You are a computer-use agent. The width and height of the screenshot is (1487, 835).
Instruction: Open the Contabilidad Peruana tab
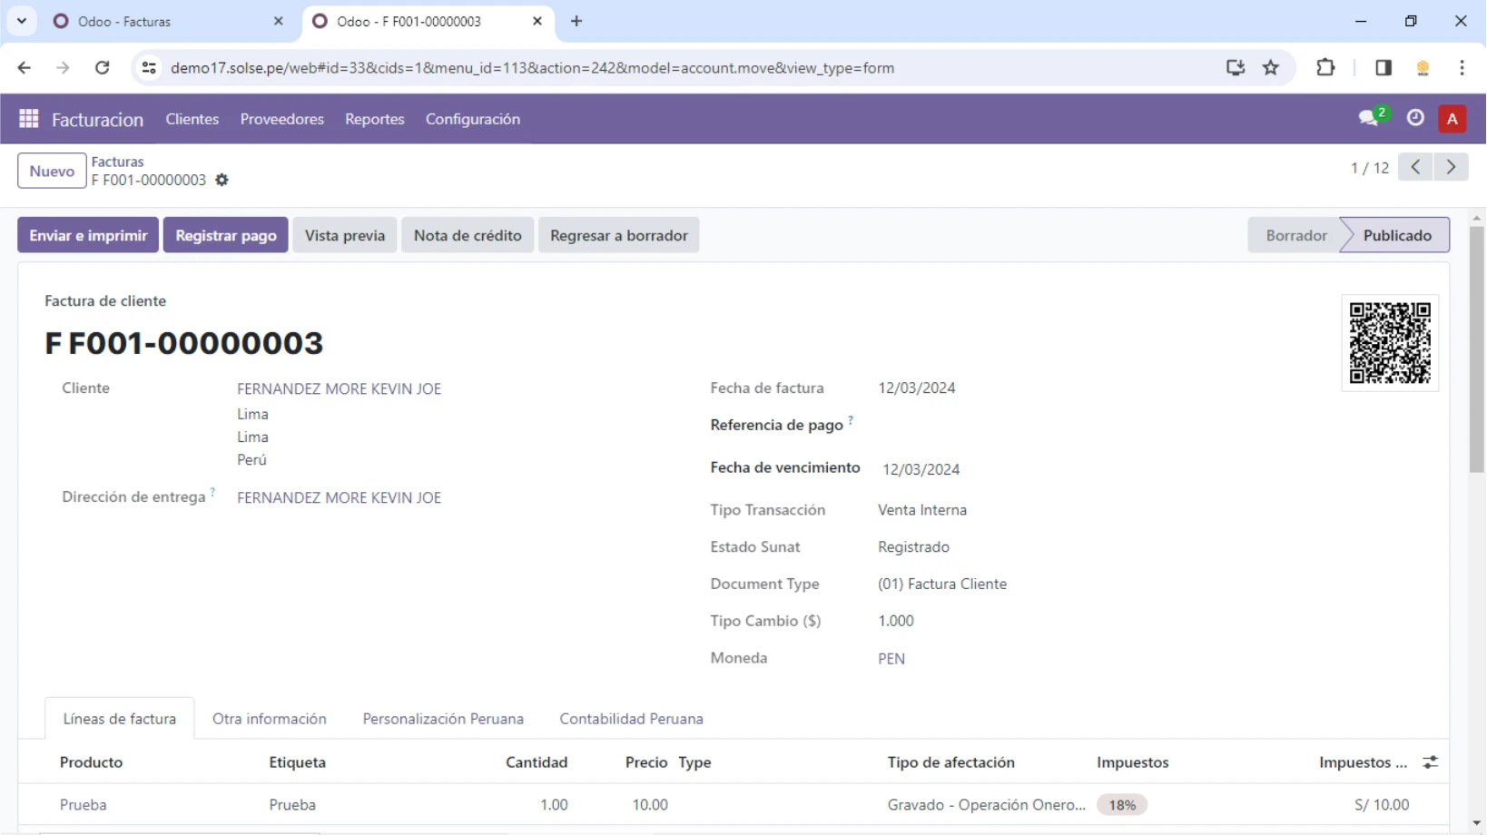631,719
